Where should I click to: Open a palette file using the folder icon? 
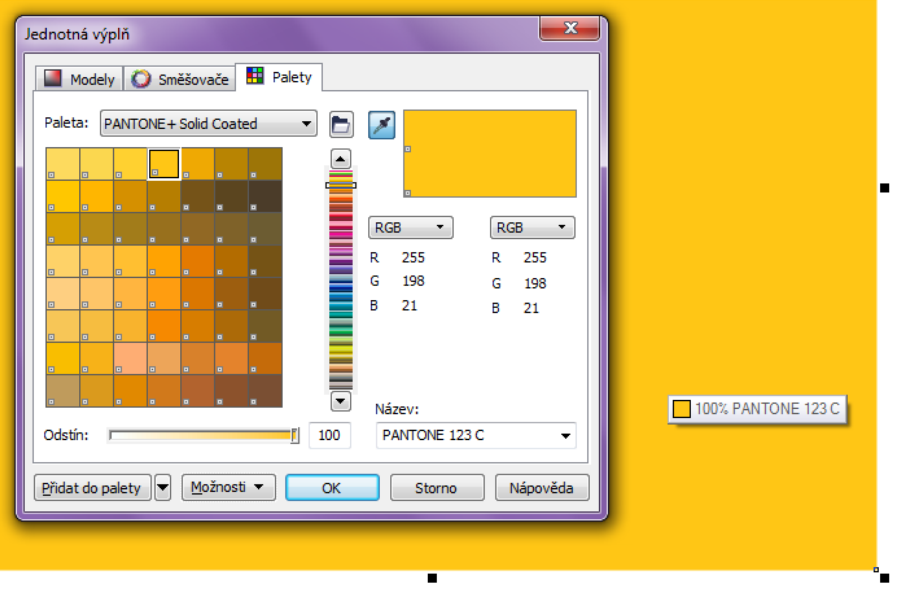[340, 125]
